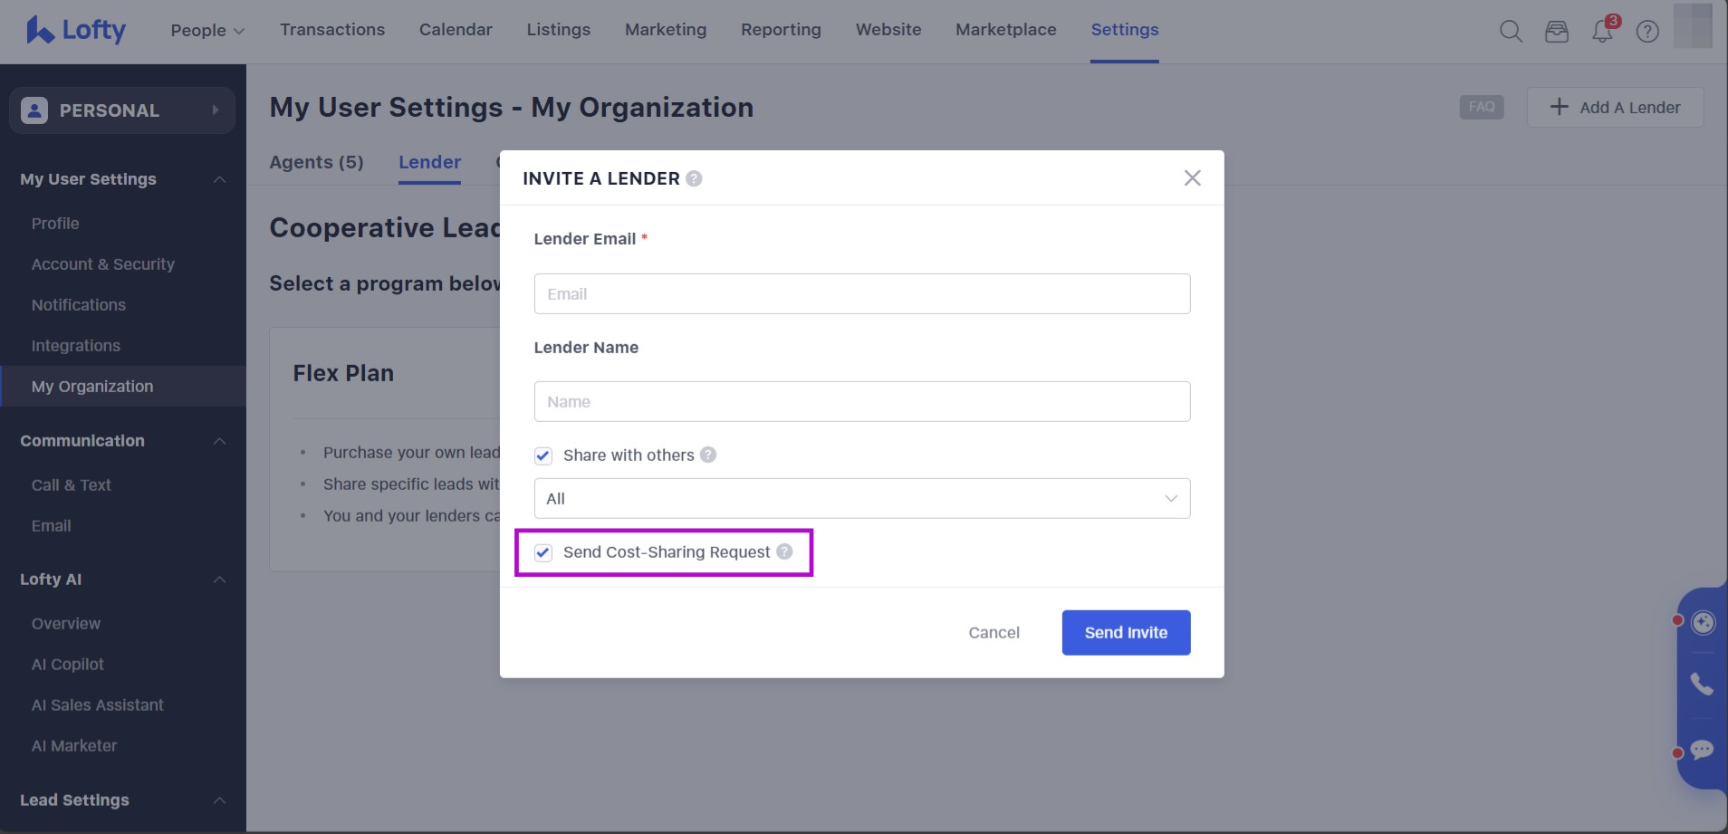
Task: Open the floating chat bubble icon
Action: 1702,750
